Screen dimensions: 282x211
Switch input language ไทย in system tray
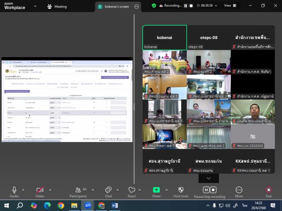(245, 205)
